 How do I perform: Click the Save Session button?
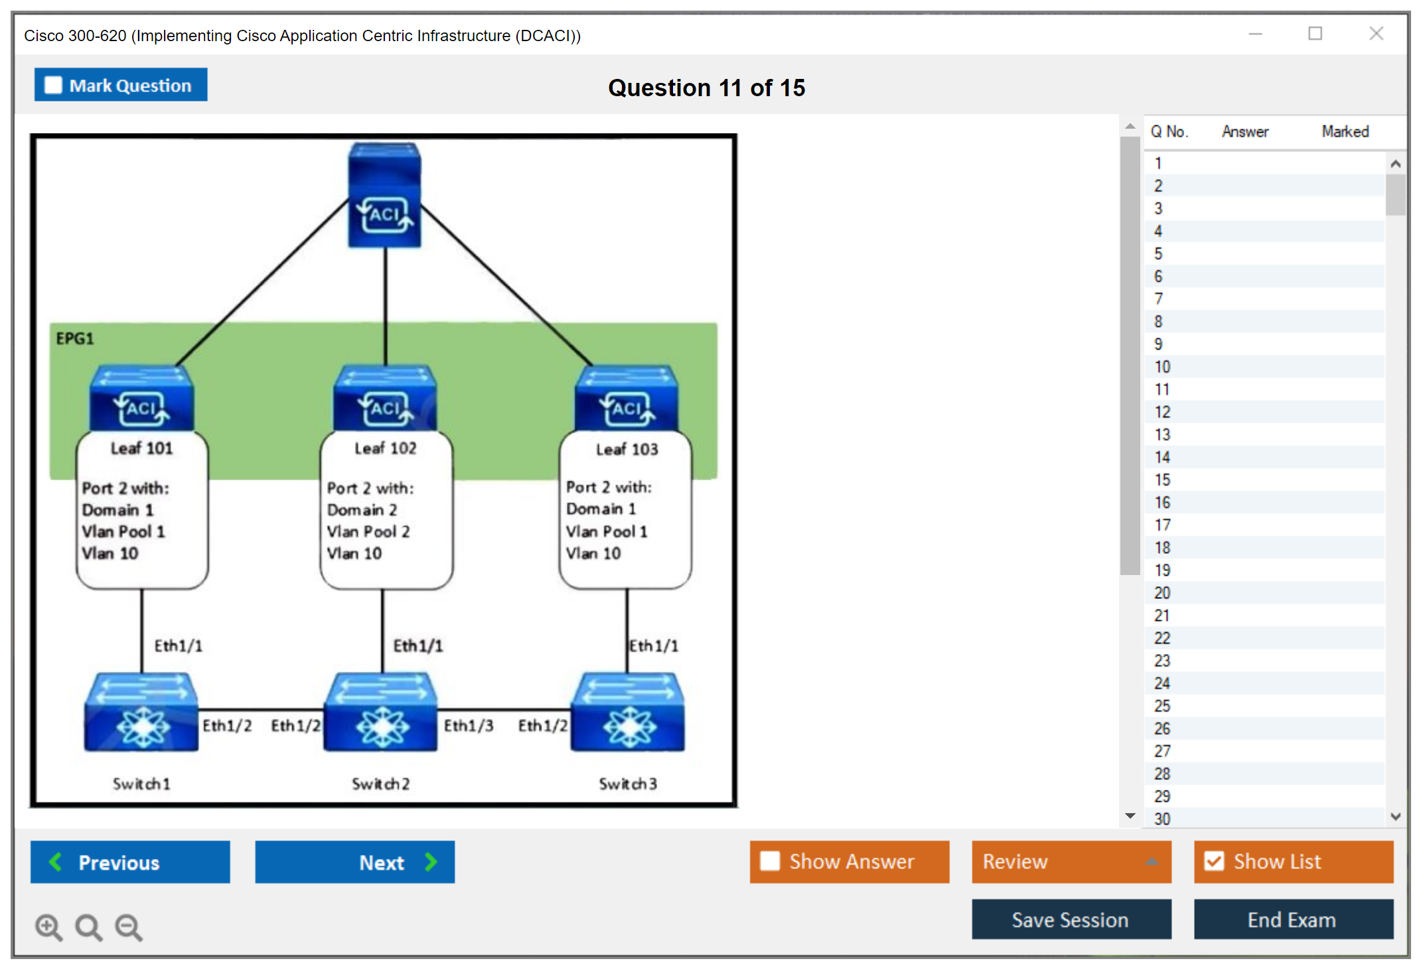1071,919
